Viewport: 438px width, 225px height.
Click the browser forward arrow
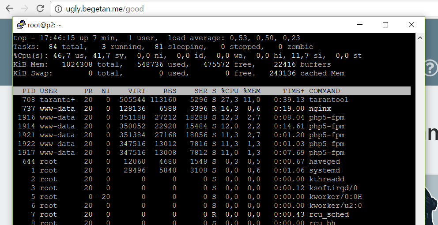tap(25, 9)
